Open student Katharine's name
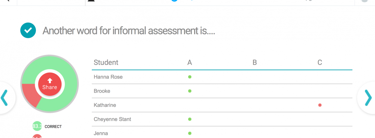The image size is (375, 138). (105, 105)
